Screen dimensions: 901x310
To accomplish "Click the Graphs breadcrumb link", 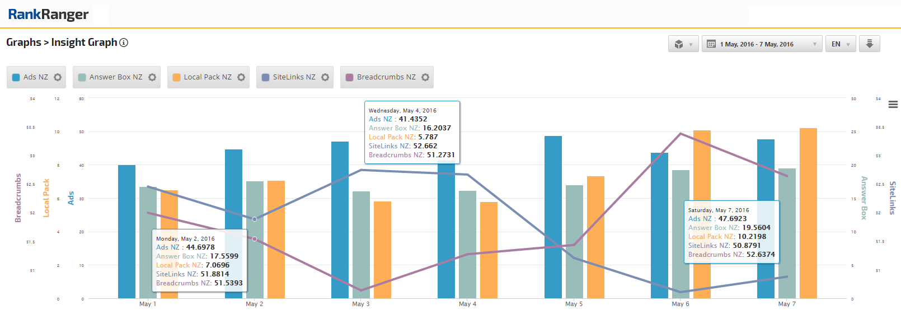I will click(24, 43).
